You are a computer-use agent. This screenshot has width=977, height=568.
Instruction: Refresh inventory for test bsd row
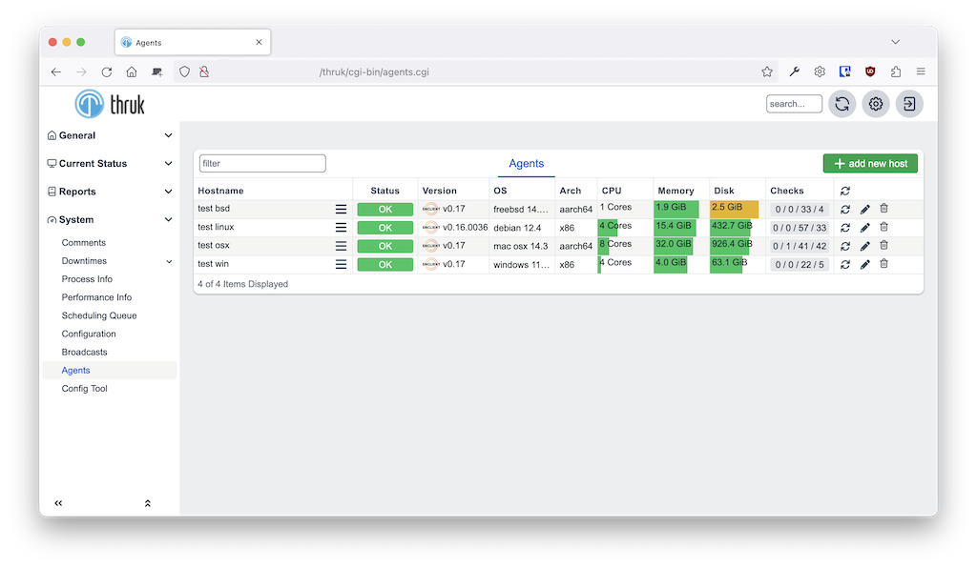pyautogui.click(x=845, y=210)
